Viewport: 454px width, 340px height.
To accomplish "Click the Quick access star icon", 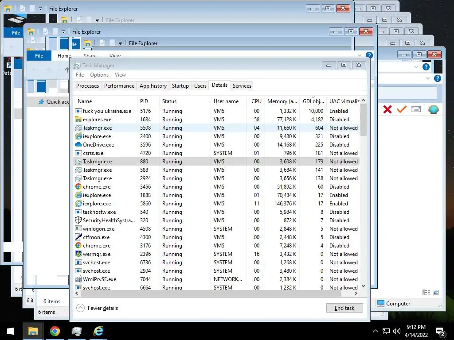I will tap(41, 101).
